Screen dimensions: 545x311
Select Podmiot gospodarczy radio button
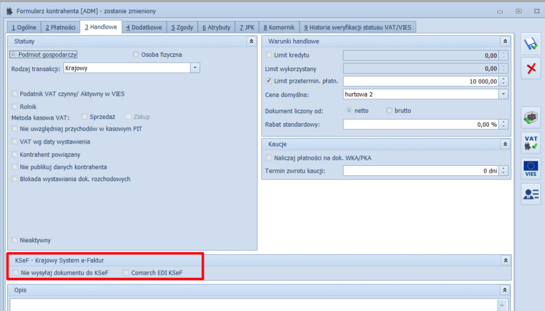(13, 54)
